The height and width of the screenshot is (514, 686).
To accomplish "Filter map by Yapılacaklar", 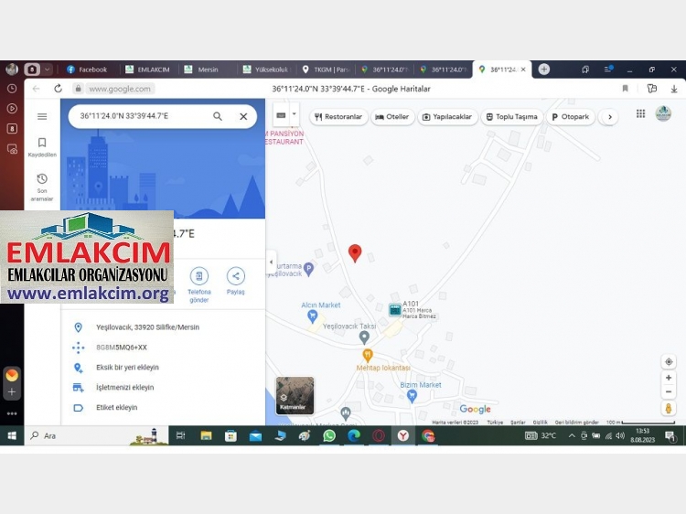I will [446, 117].
